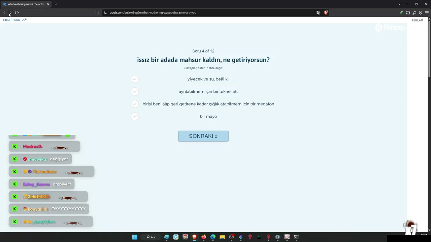The width and height of the screenshot is (431, 242).
Task: Open the browser hamburger main menu
Action: tap(427, 13)
